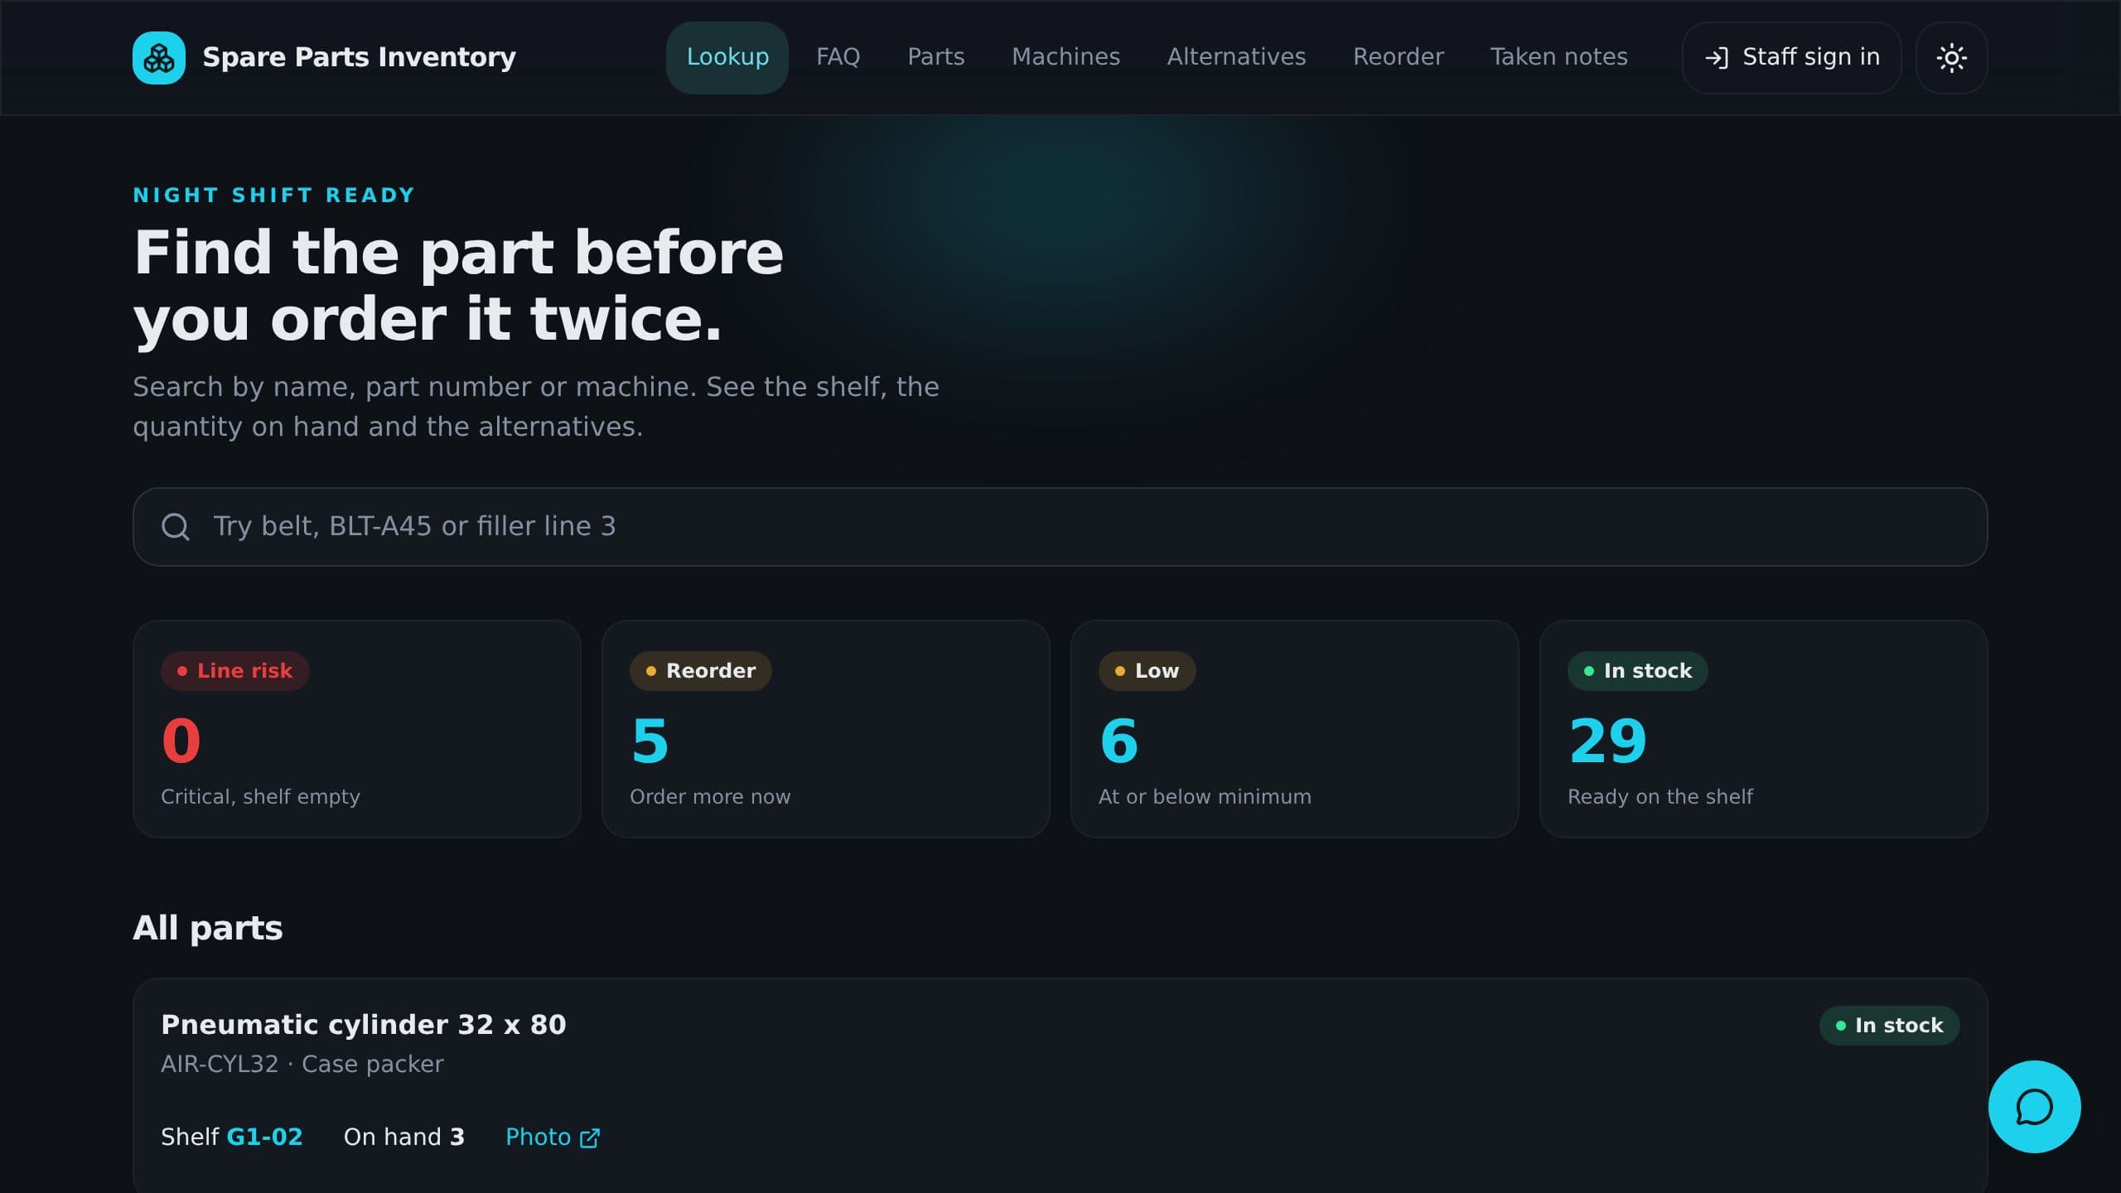Open the Photo link for Pneumatic cylinder
This screenshot has width=2121, height=1193.
click(553, 1137)
